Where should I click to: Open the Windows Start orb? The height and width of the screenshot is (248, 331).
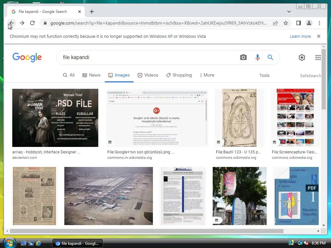click(9, 243)
